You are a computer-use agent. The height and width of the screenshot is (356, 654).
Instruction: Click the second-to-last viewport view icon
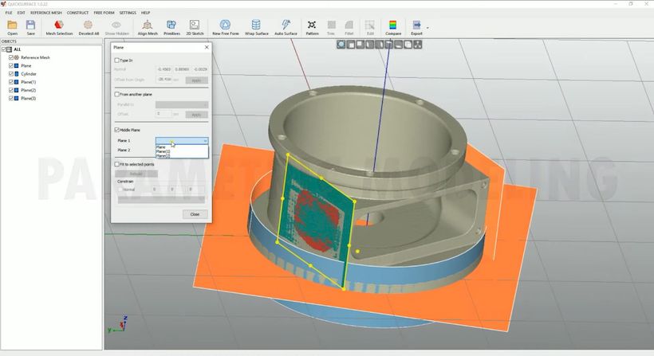pos(408,44)
